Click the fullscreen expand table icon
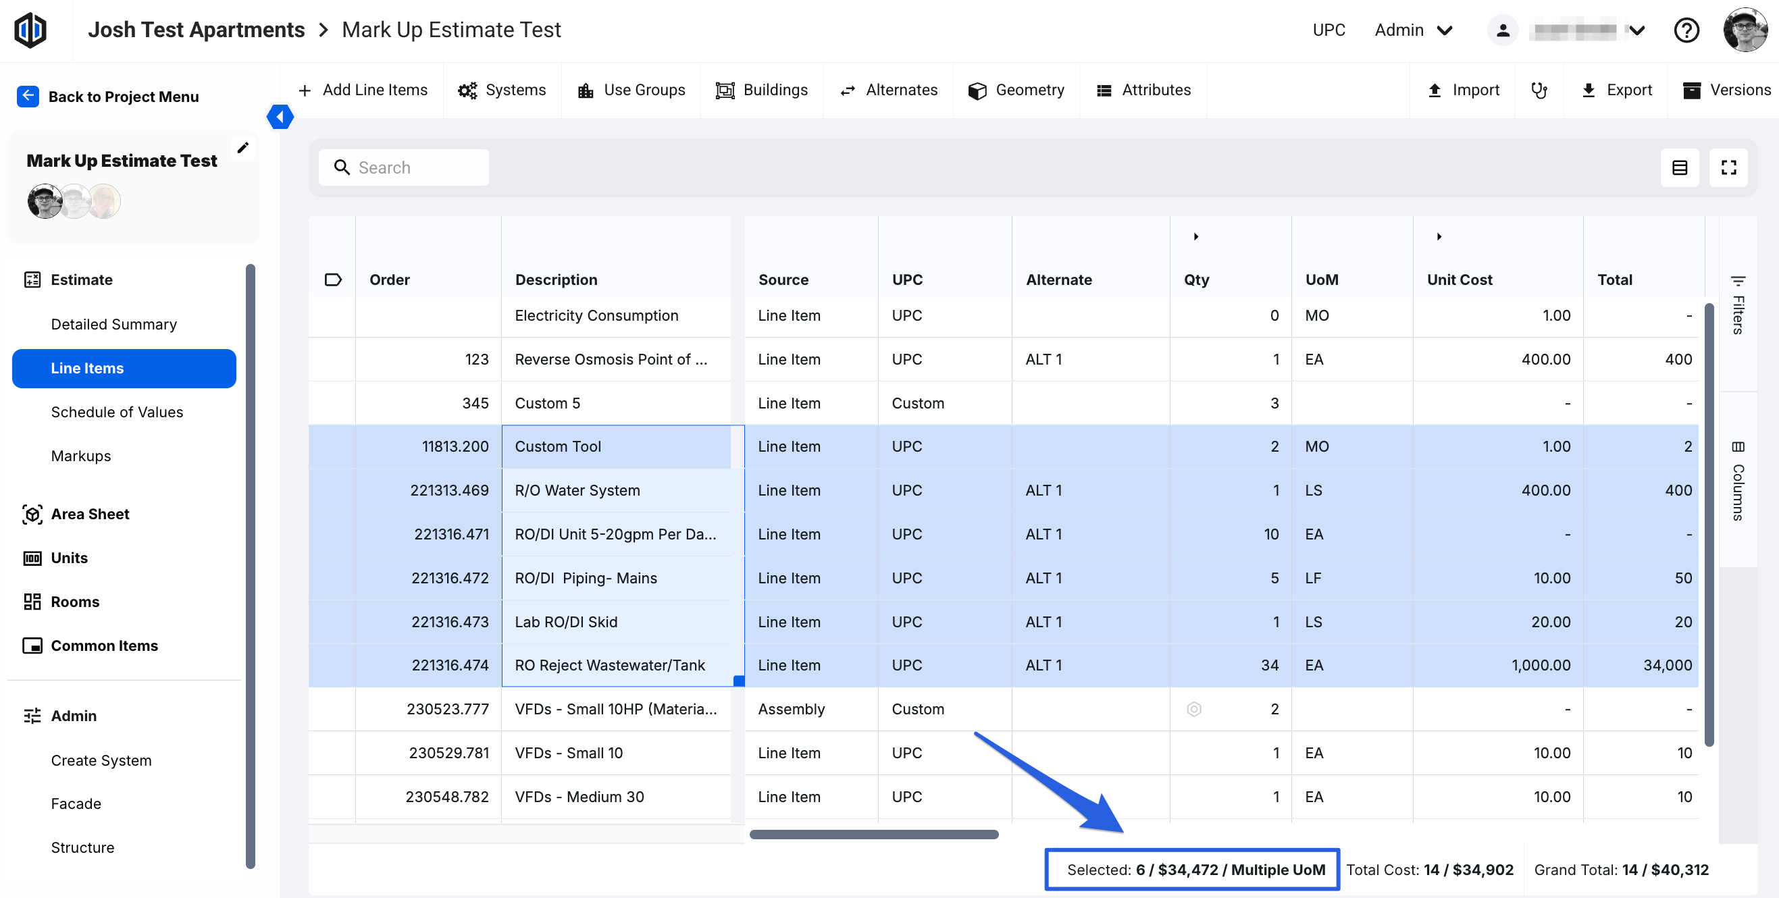This screenshot has height=898, width=1779. tap(1728, 167)
